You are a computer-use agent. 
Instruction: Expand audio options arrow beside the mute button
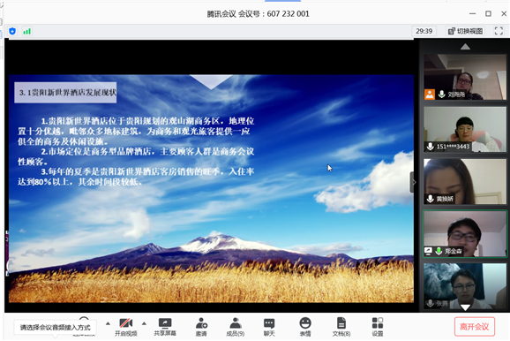108,323
